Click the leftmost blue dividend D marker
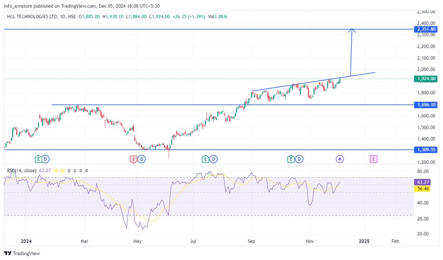Screen dimensions: 443x260 coord(46,159)
